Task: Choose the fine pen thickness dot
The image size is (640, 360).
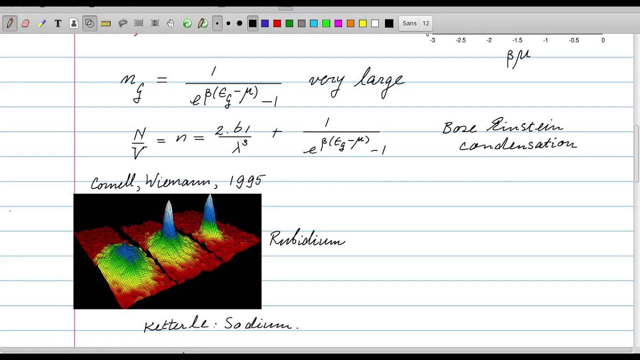Action: pyautogui.click(x=217, y=23)
